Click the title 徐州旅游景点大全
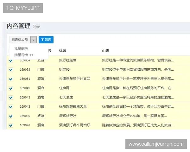The image size is (190, 152). click(73, 106)
